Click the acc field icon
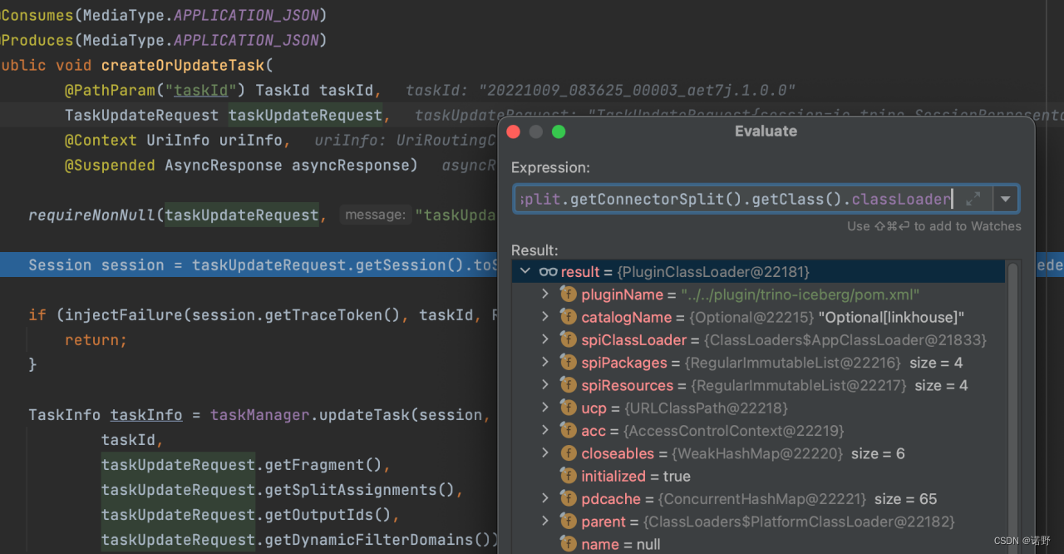Viewport: 1064px width, 554px height. tap(568, 431)
